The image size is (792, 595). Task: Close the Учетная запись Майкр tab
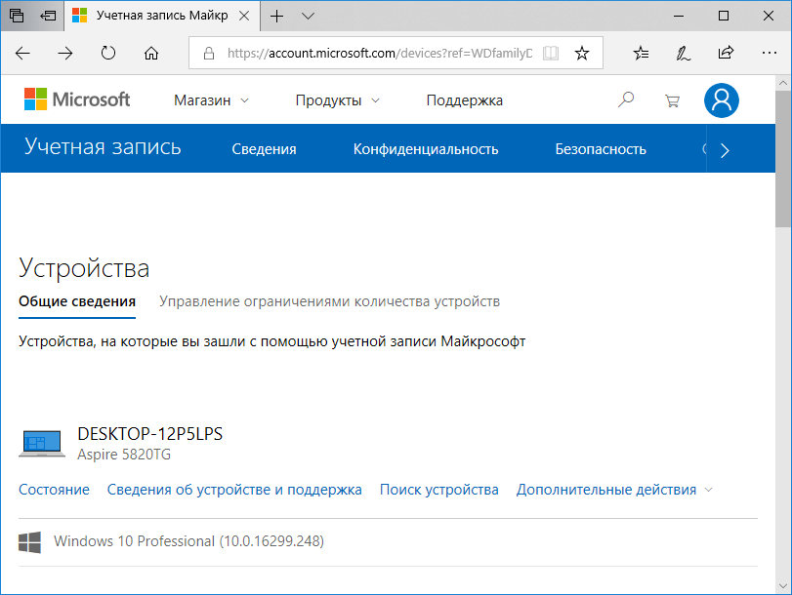(x=244, y=16)
